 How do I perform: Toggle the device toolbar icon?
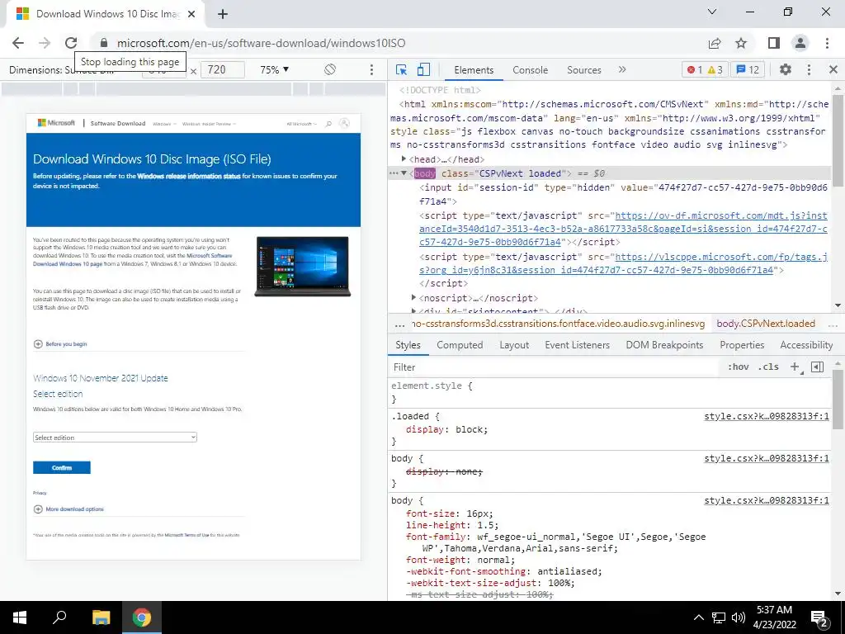click(423, 69)
